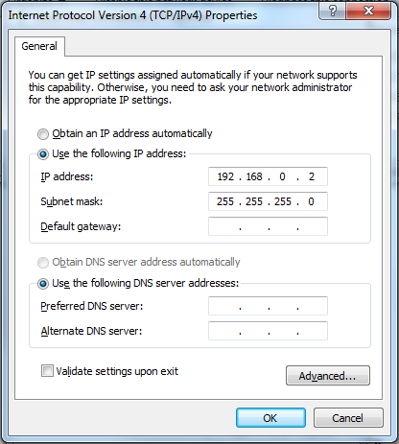
Task: Click the Alternate DNS server field
Action: click(x=268, y=331)
